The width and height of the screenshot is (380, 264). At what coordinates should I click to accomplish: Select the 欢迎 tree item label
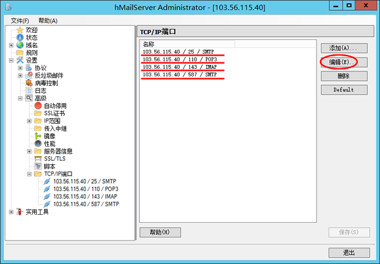tap(32, 30)
